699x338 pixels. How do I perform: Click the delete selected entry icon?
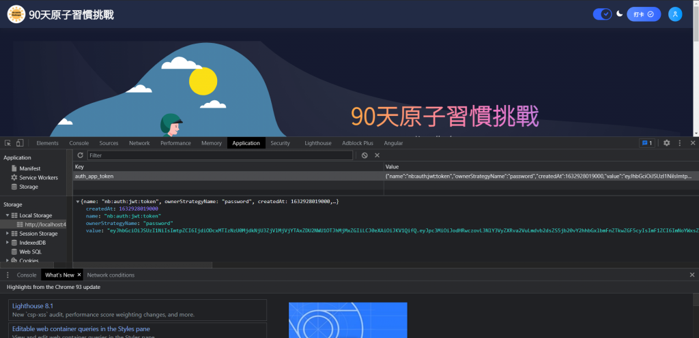(x=377, y=155)
